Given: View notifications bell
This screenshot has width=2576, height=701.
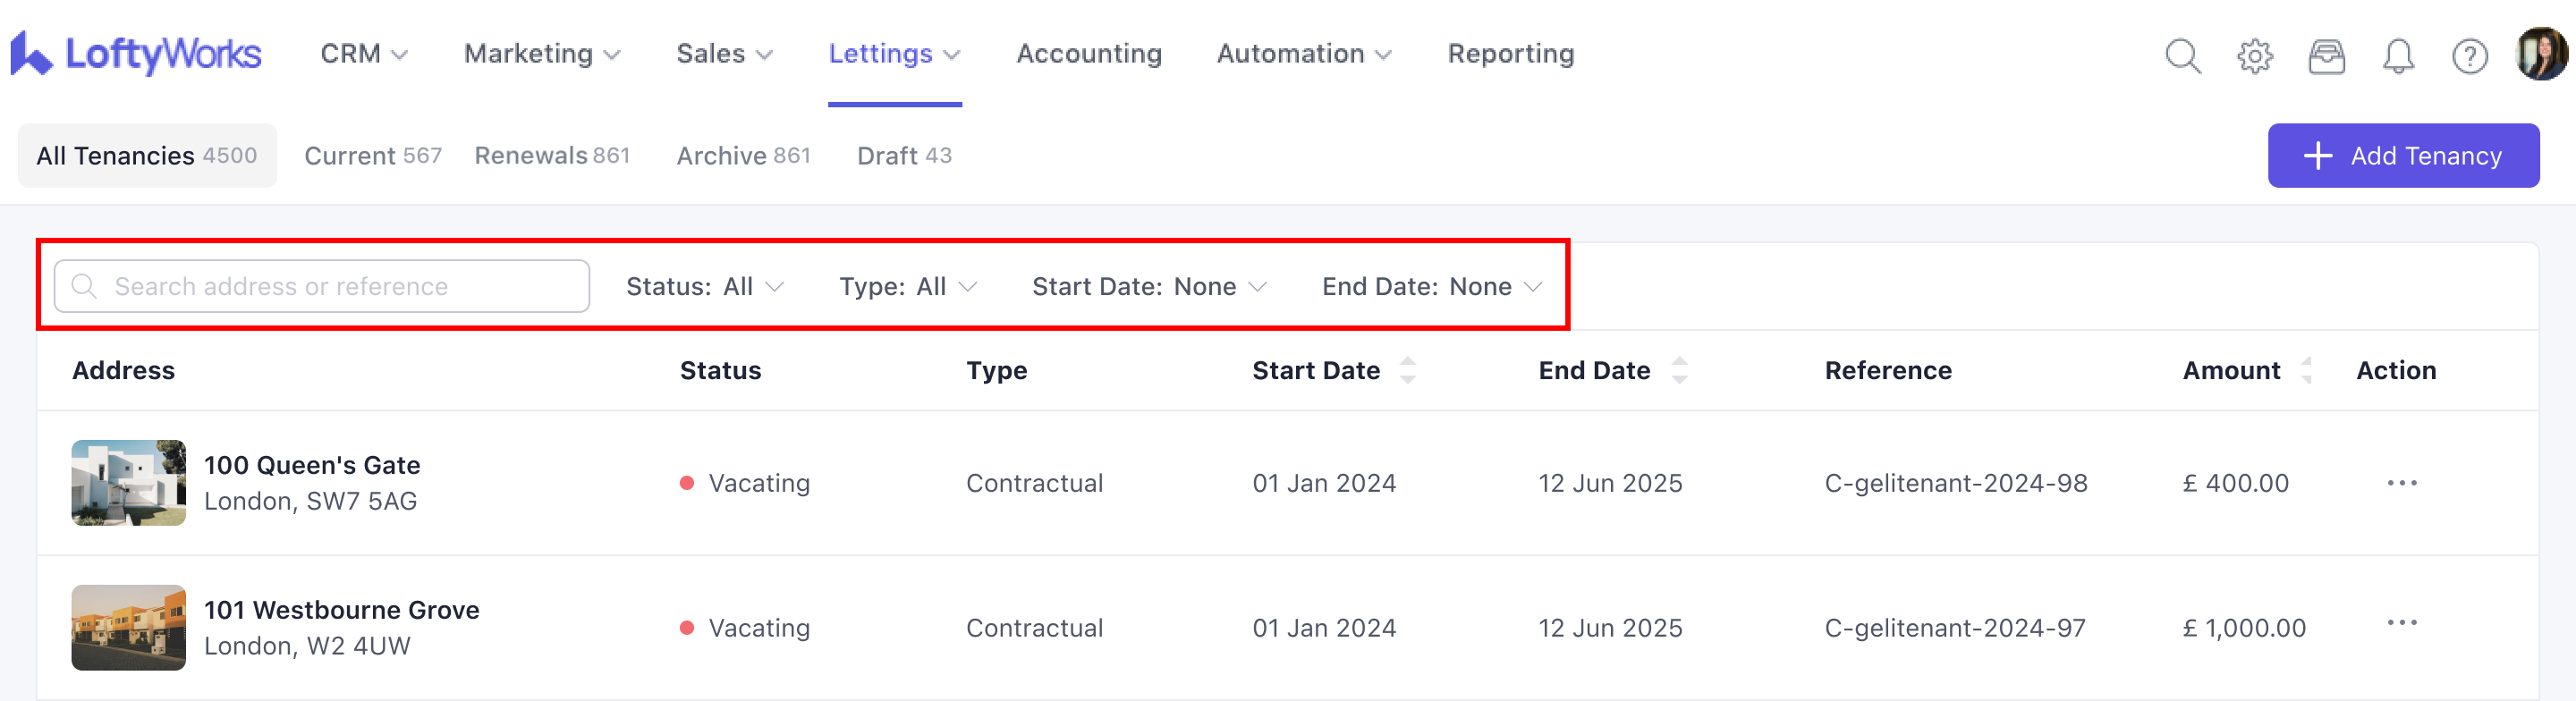Looking at the screenshot, I should pyautogui.click(x=2398, y=56).
